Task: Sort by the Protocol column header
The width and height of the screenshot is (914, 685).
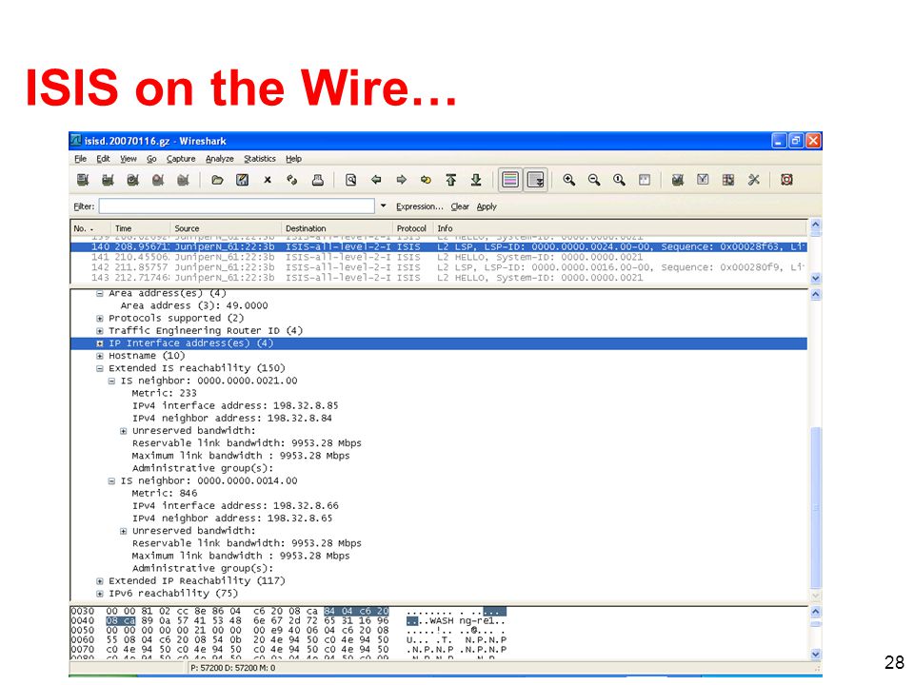Action: pos(412,228)
